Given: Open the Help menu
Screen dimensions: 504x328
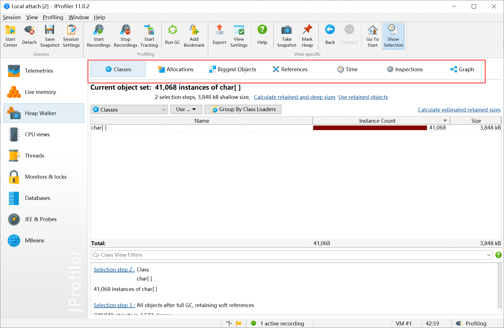Looking at the screenshot, I should point(99,17).
